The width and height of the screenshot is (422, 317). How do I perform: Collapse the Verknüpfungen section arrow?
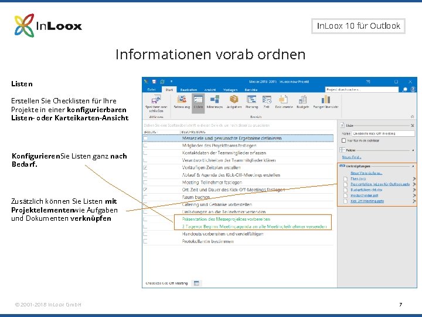pos(413,166)
